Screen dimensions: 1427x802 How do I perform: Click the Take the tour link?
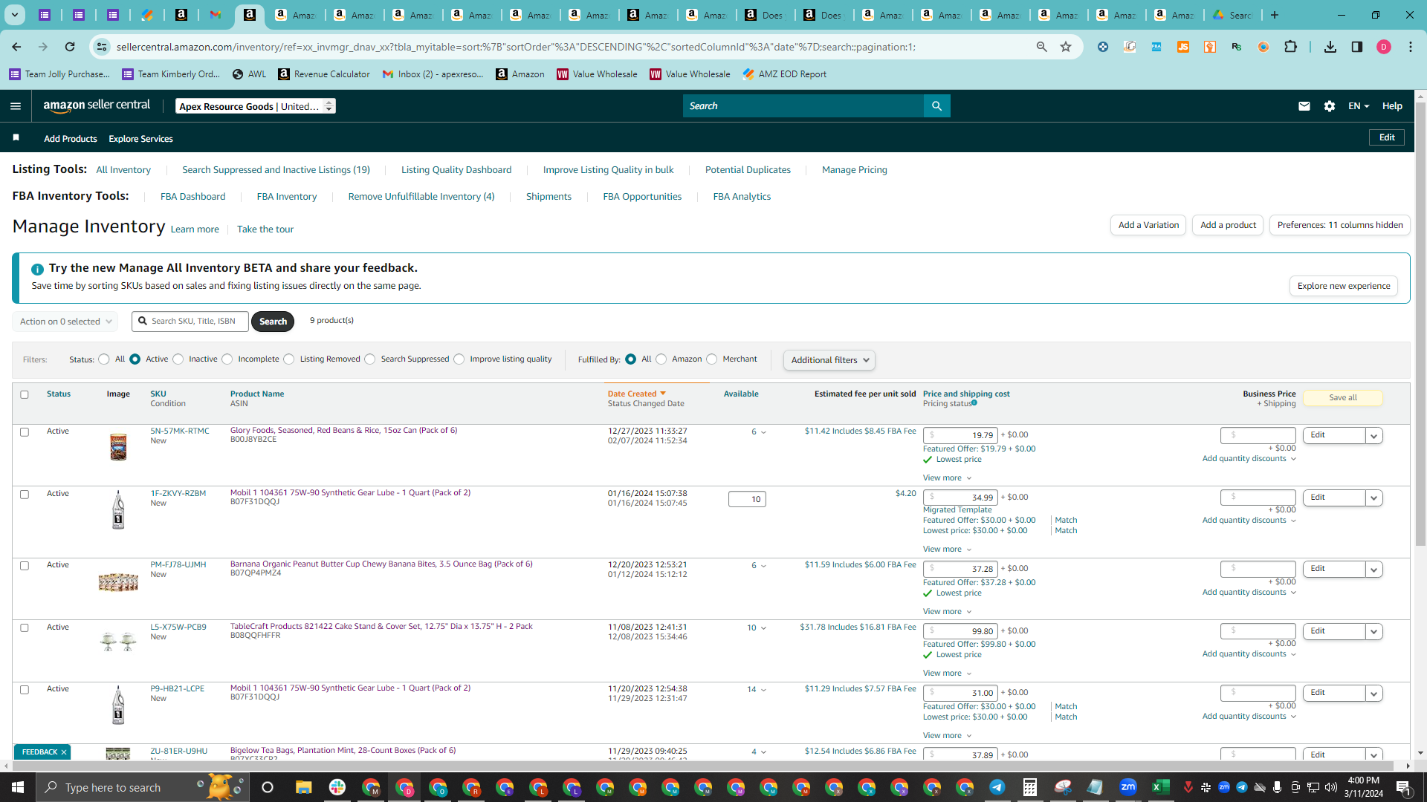(x=265, y=229)
